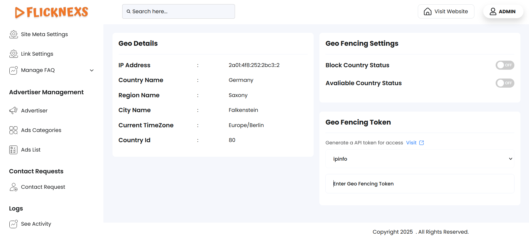Open the ipinfo provider dropdown
The image size is (529, 240).
[x=420, y=159]
